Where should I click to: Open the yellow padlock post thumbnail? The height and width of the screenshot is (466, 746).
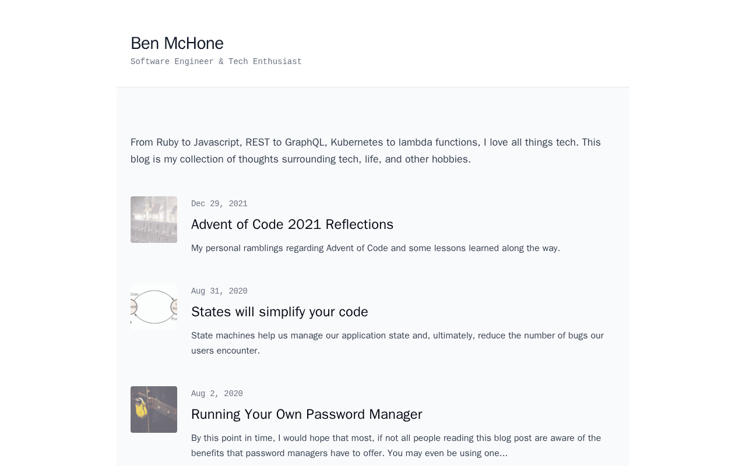pyautogui.click(x=154, y=409)
